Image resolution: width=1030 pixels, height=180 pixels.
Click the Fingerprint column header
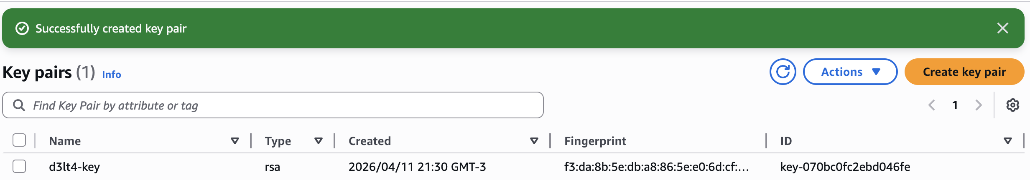tap(595, 141)
